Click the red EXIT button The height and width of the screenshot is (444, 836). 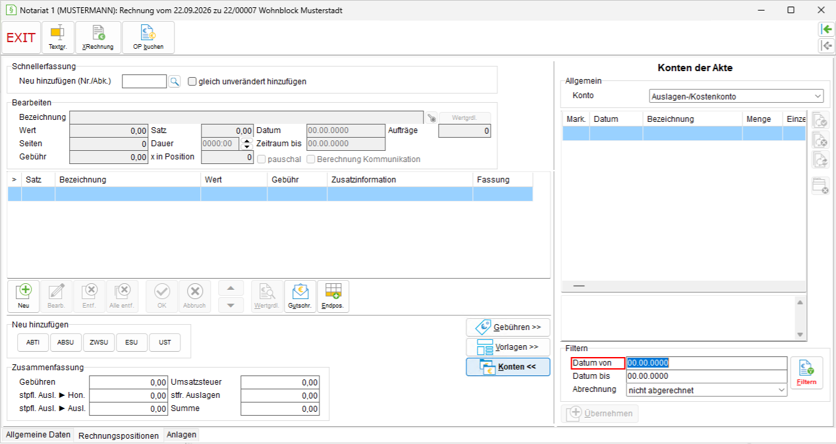tap(21, 38)
